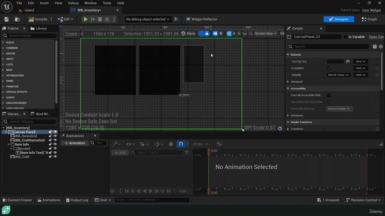Open the Diff dropdown
This screenshot has width=385, height=216.
click(66, 19)
